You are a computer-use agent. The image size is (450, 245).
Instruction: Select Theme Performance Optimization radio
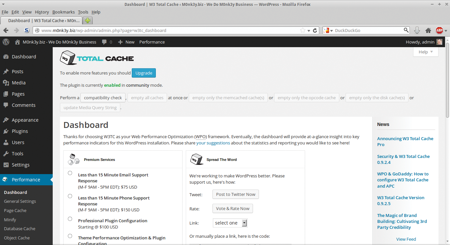coord(70,236)
